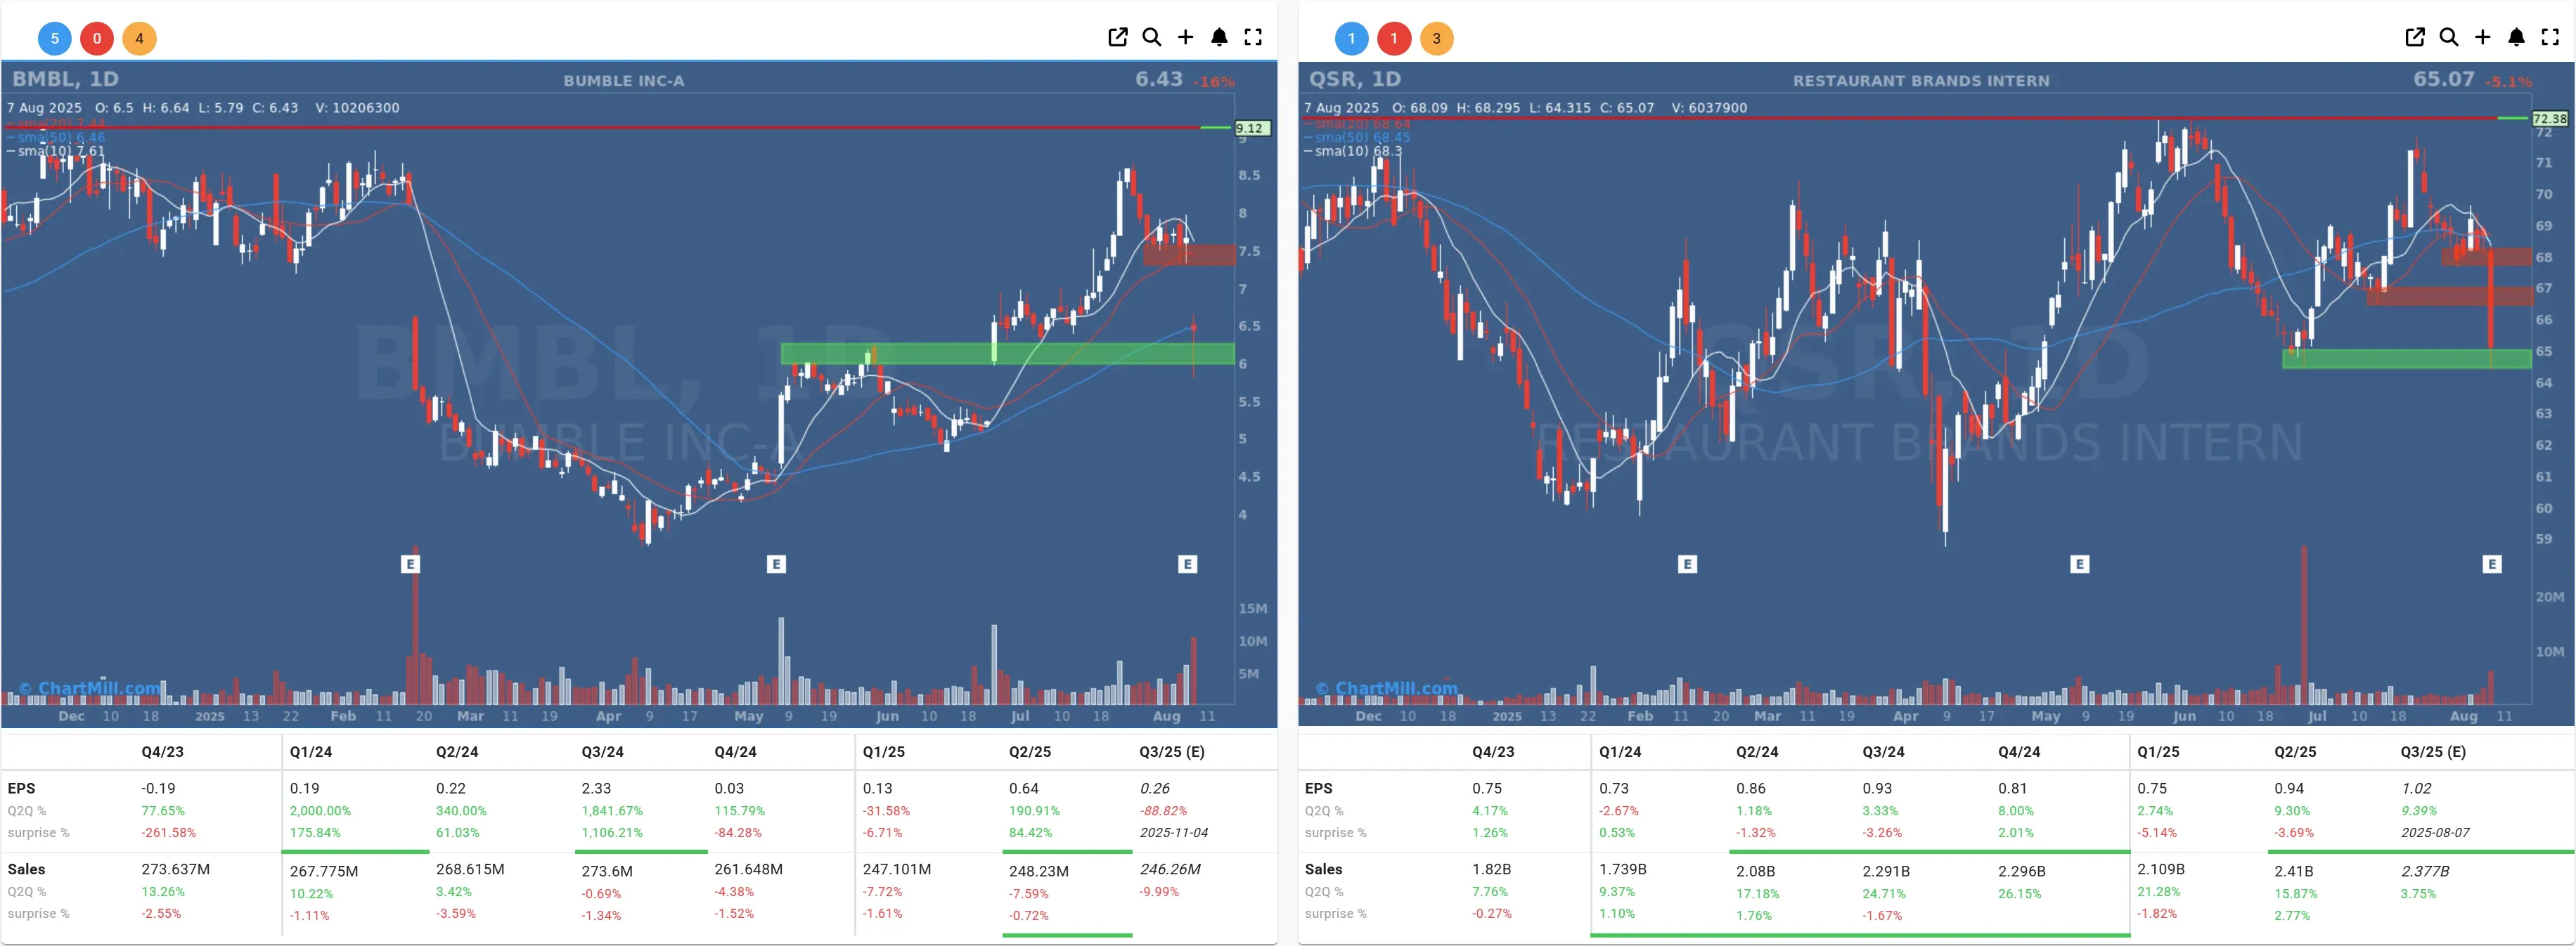Click the RESTAURANT BRANDS INTERN company name
The height and width of the screenshot is (946, 2576).
click(x=1921, y=81)
